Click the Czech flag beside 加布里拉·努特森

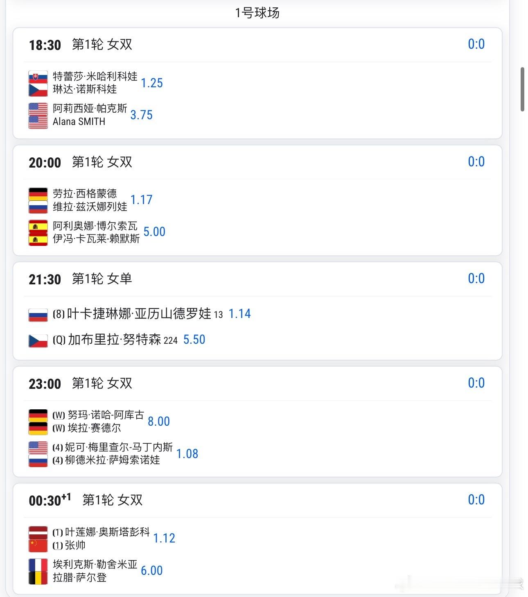coord(38,340)
